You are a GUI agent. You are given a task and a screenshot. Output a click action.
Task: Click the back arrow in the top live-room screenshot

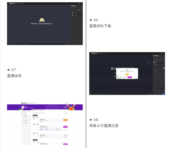tap(8, 3)
